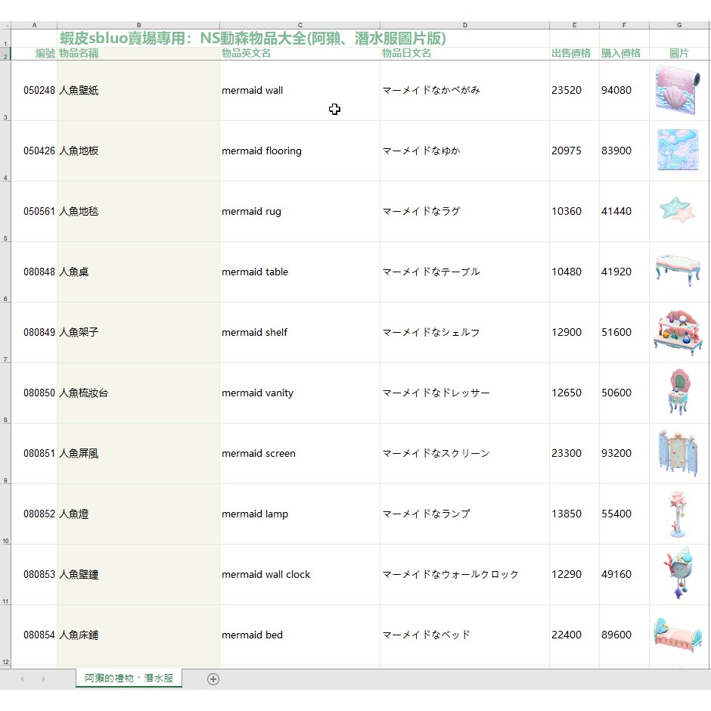This screenshot has width=711, height=711.
Task: Select the buy price 89600 cell
Action: pyautogui.click(x=624, y=635)
